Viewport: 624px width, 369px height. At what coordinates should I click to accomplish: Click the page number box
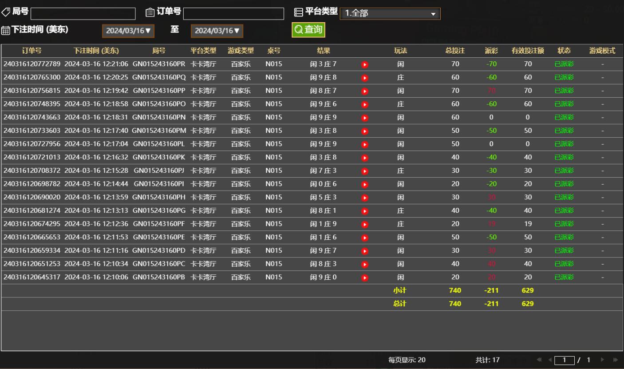coord(565,360)
